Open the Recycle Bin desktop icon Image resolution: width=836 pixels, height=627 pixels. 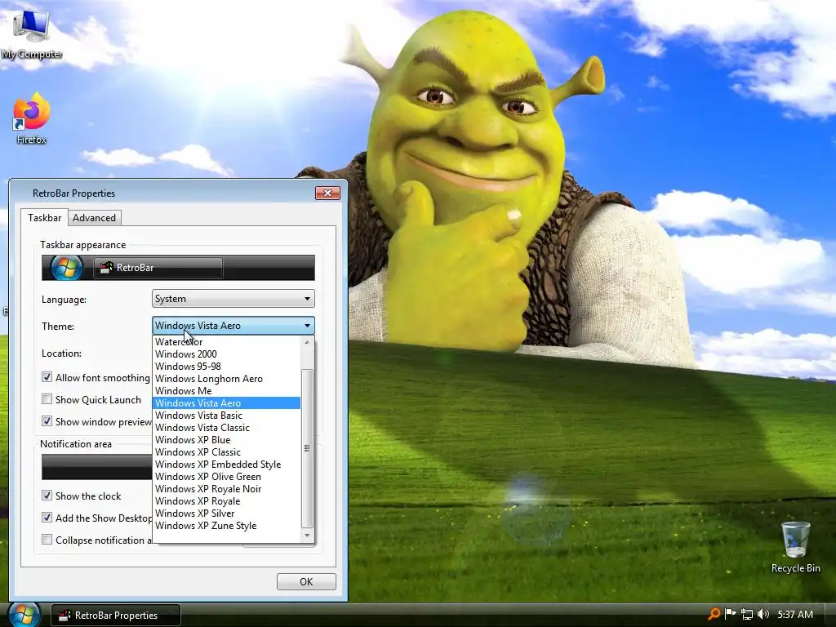(795, 547)
